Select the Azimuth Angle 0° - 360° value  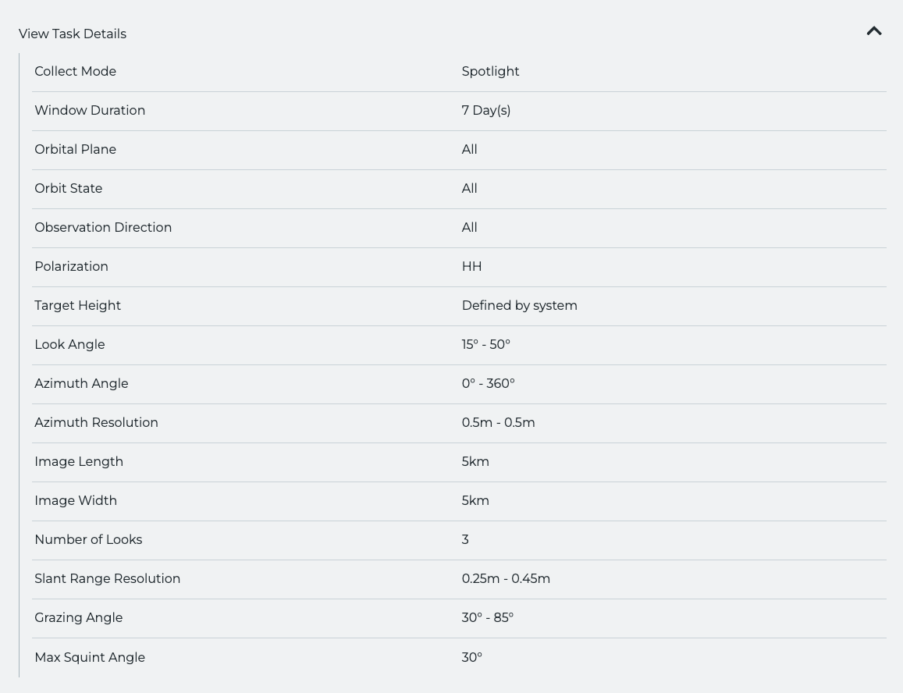[x=489, y=384]
